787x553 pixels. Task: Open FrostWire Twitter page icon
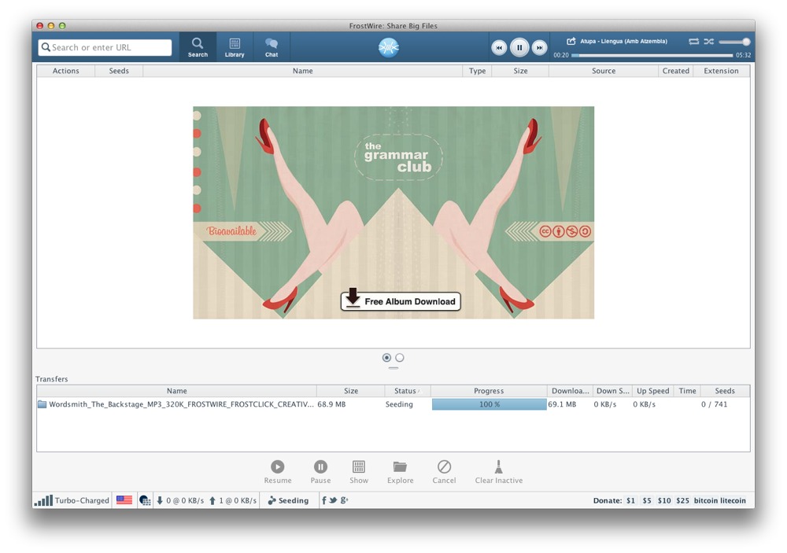(x=333, y=500)
